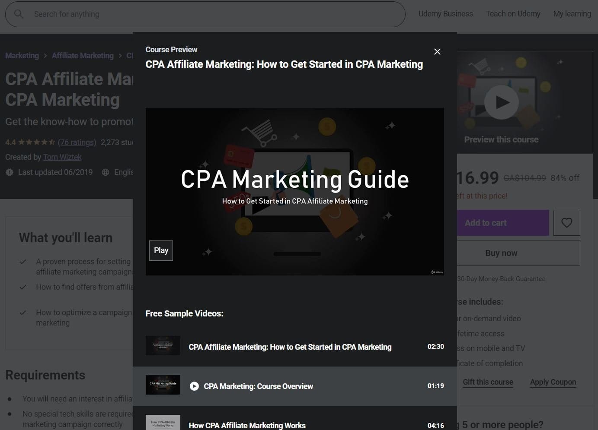Open 'My learning'
The image size is (598, 430).
point(572,14)
